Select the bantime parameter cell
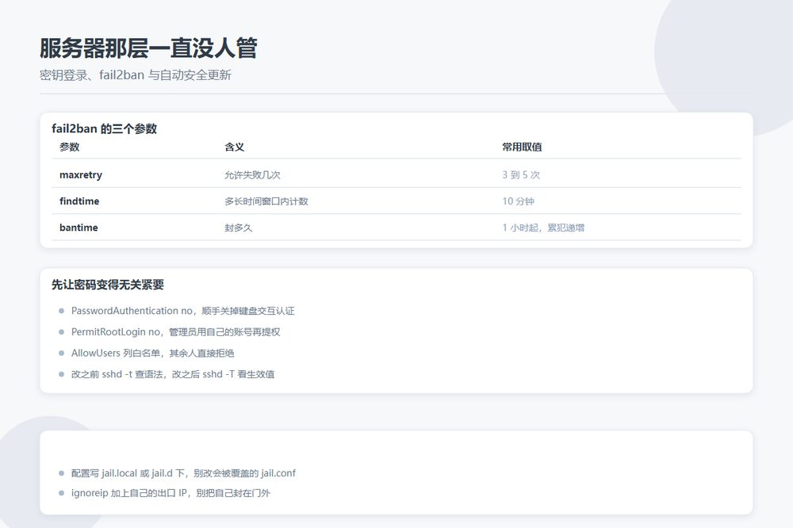This screenshot has height=528, width=793. tap(79, 228)
